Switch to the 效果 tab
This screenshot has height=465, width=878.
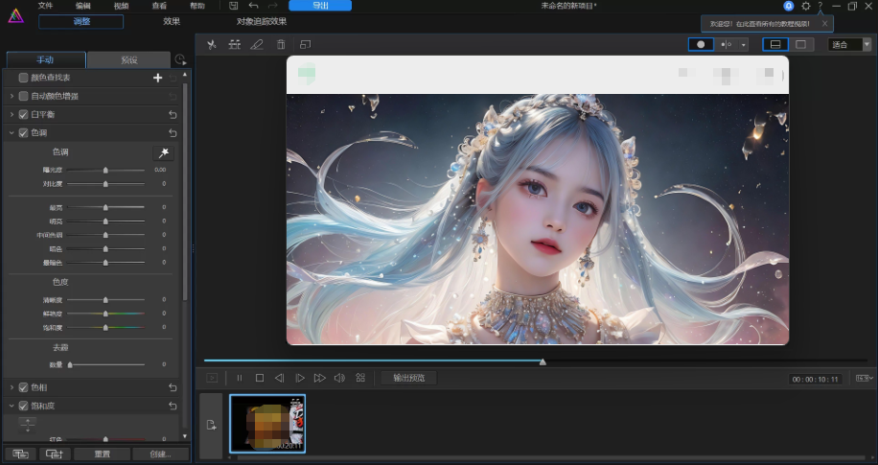coord(172,21)
